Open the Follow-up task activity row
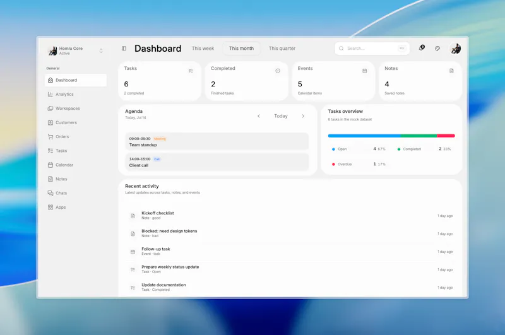 point(290,251)
